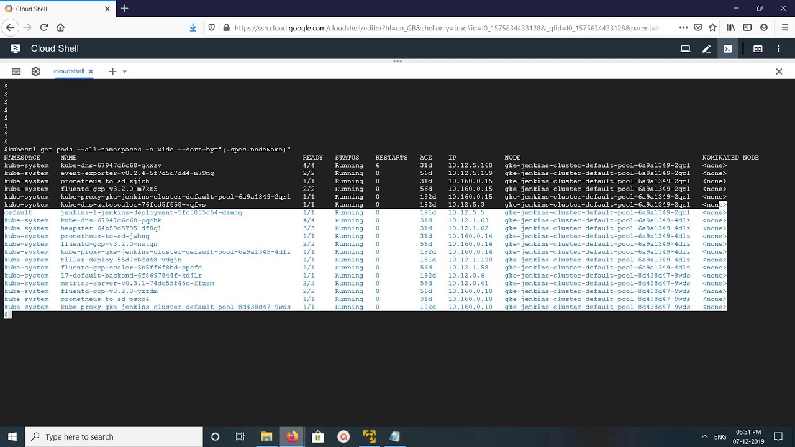Toggle the Firefox sidebar

point(747,27)
